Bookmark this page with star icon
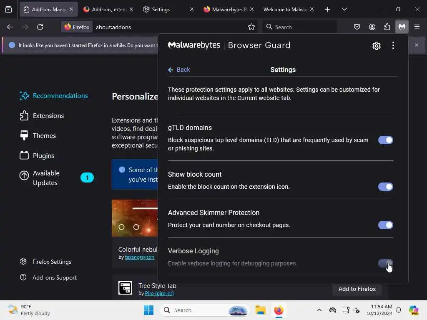Image resolution: width=427 pixels, height=320 pixels. [x=251, y=27]
